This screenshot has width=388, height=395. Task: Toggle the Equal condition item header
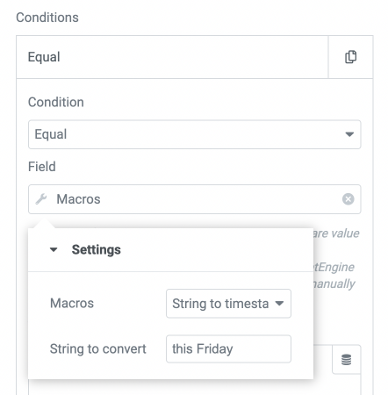[172, 57]
